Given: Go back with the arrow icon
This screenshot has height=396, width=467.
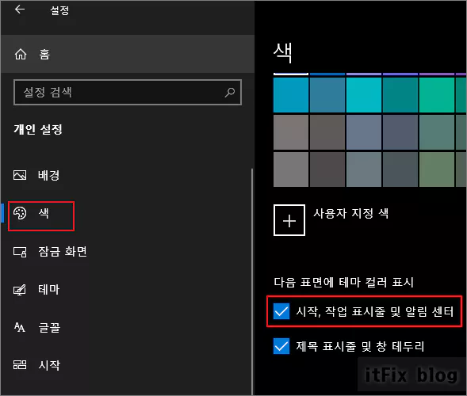Looking at the screenshot, I should click(x=20, y=10).
